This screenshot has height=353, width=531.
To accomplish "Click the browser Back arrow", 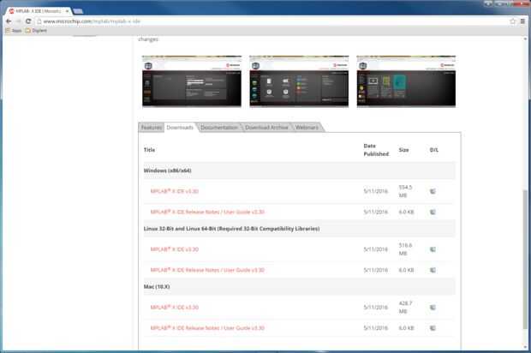I will (x=9, y=21).
